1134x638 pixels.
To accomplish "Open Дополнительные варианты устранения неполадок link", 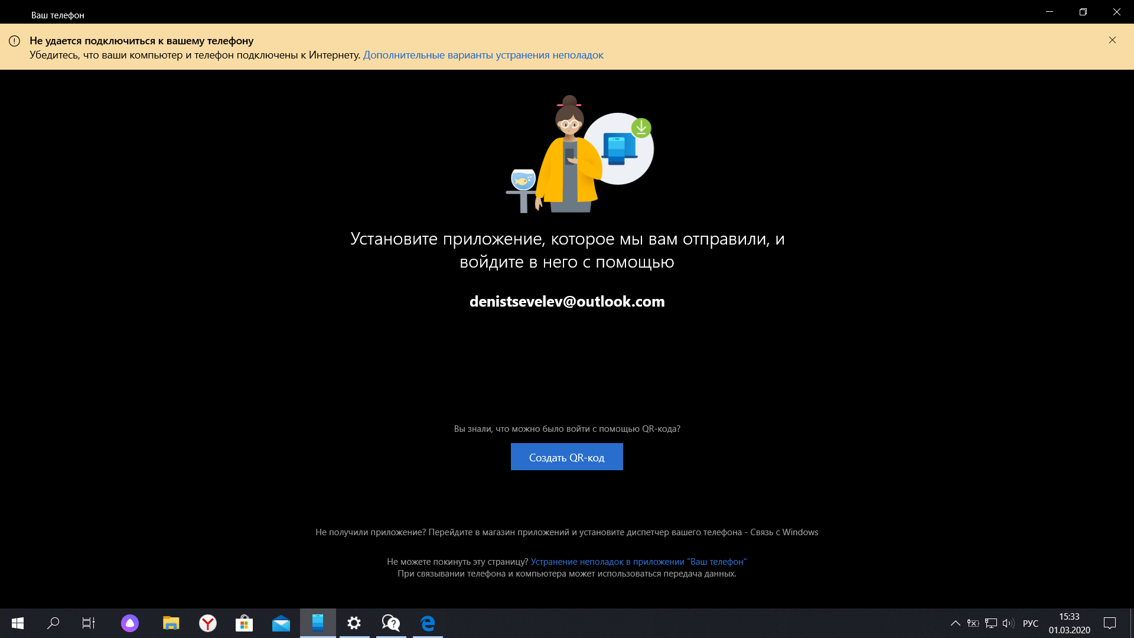I will pos(483,55).
